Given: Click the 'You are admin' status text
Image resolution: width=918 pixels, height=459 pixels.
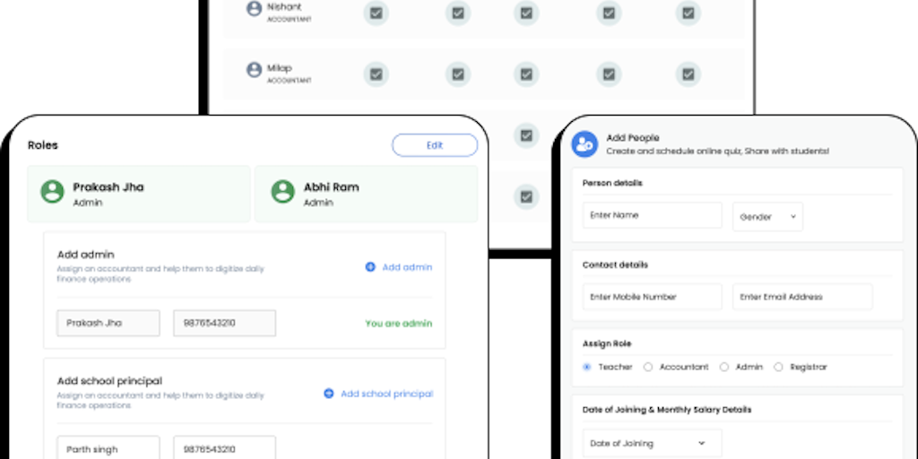Looking at the screenshot, I should coord(399,323).
